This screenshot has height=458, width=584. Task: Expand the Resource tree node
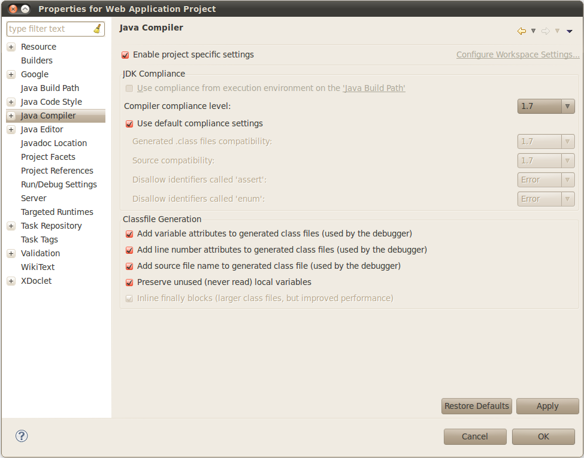pos(11,47)
